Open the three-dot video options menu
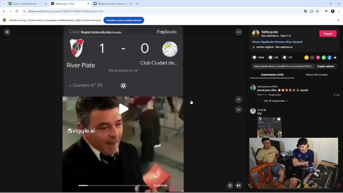Viewport: 343px width, 193px height. (x=238, y=32)
